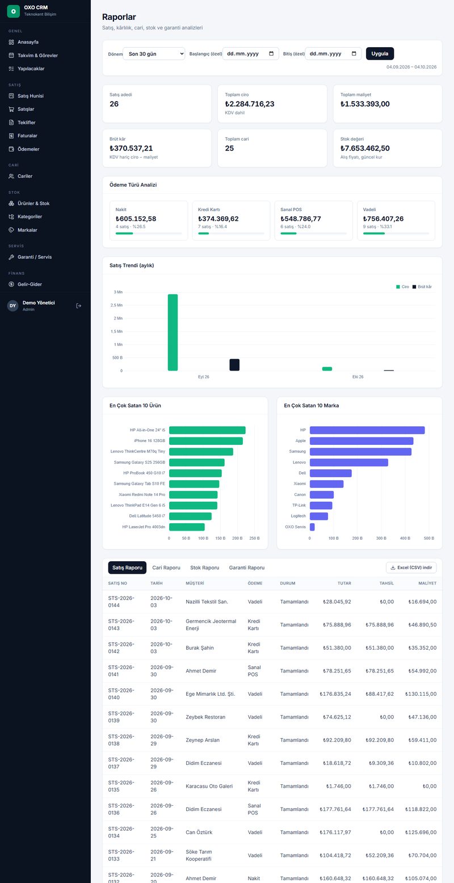Image resolution: width=454 pixels, height=883 pixels.
Task: Select the Garanti Raporu tab
Action: pyautogui.click(x=247, y=567)
